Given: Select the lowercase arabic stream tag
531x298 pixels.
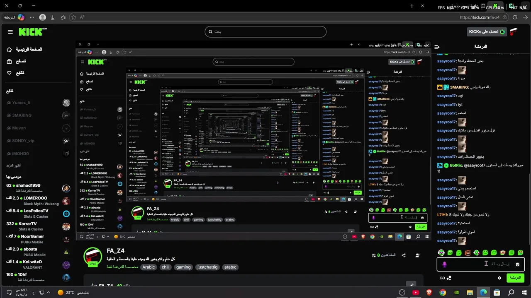Looking at the screenshot, I should point(230,267).
